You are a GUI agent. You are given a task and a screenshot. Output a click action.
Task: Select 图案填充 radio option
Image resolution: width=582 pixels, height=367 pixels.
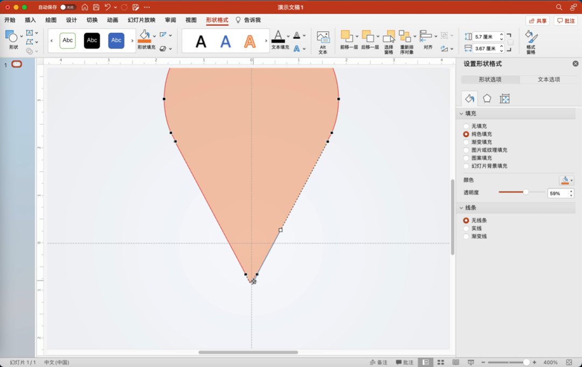(x=466, y=158)
